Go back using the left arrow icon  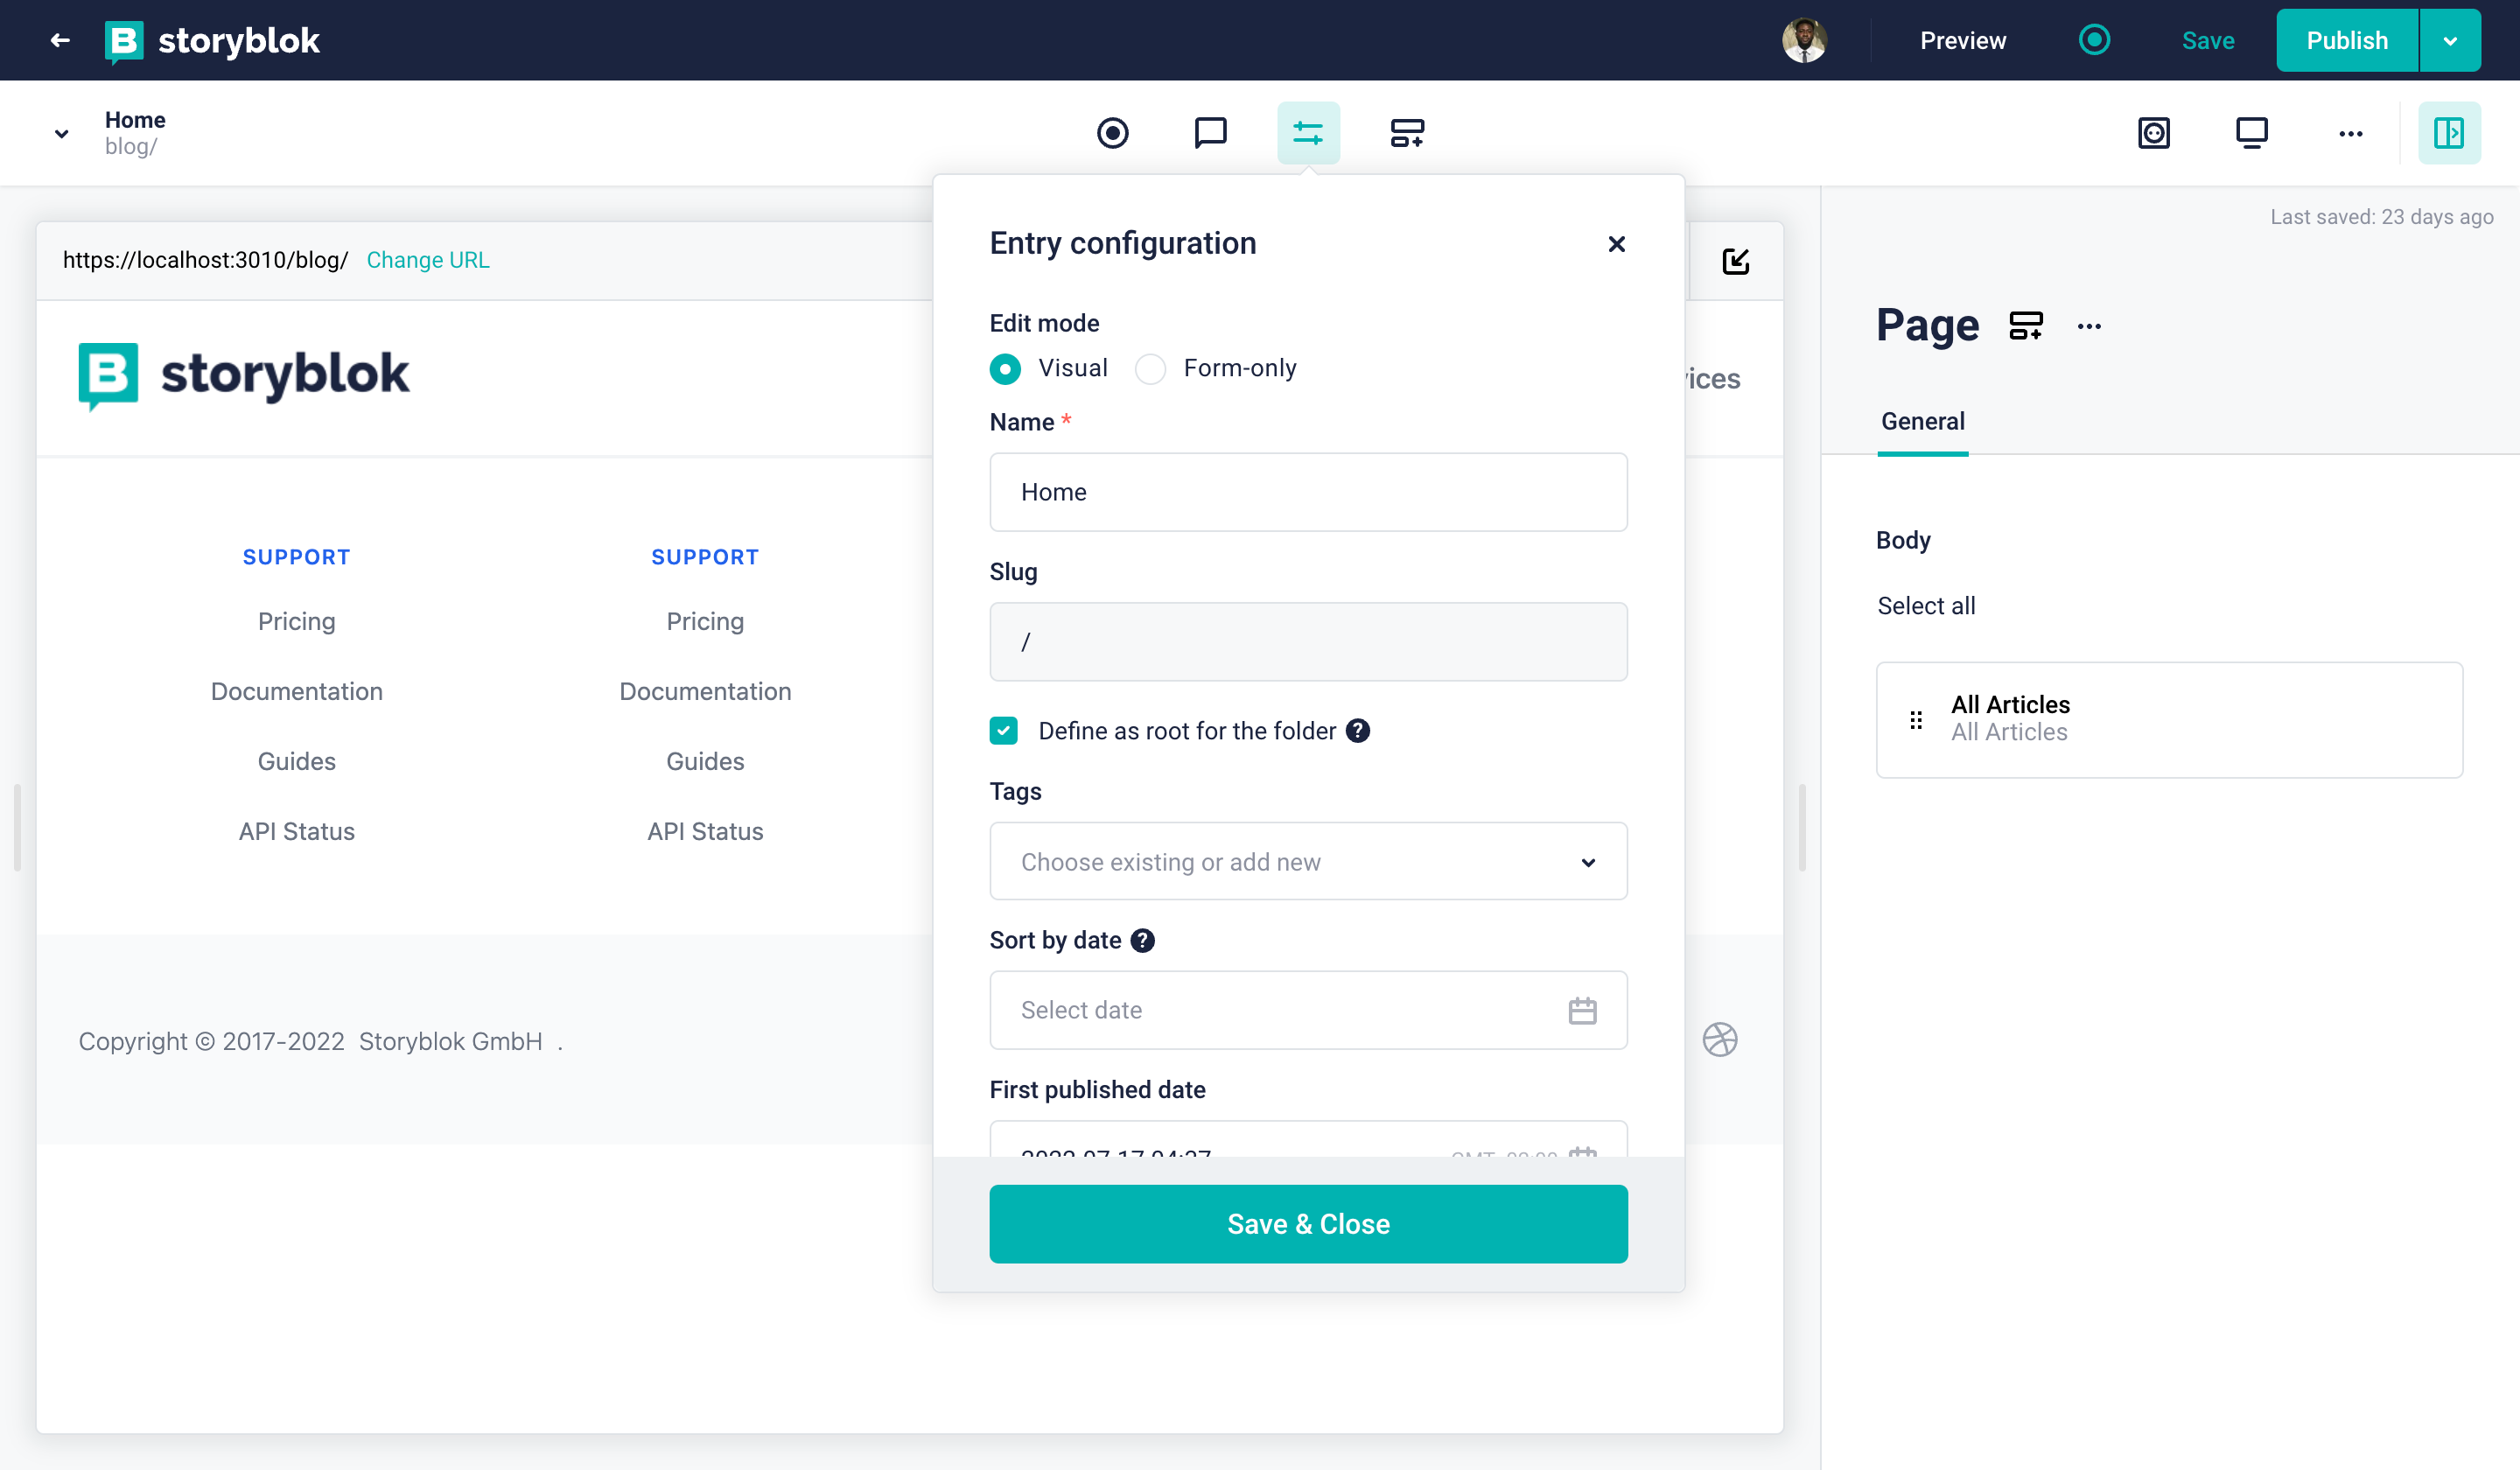point(60,40)
